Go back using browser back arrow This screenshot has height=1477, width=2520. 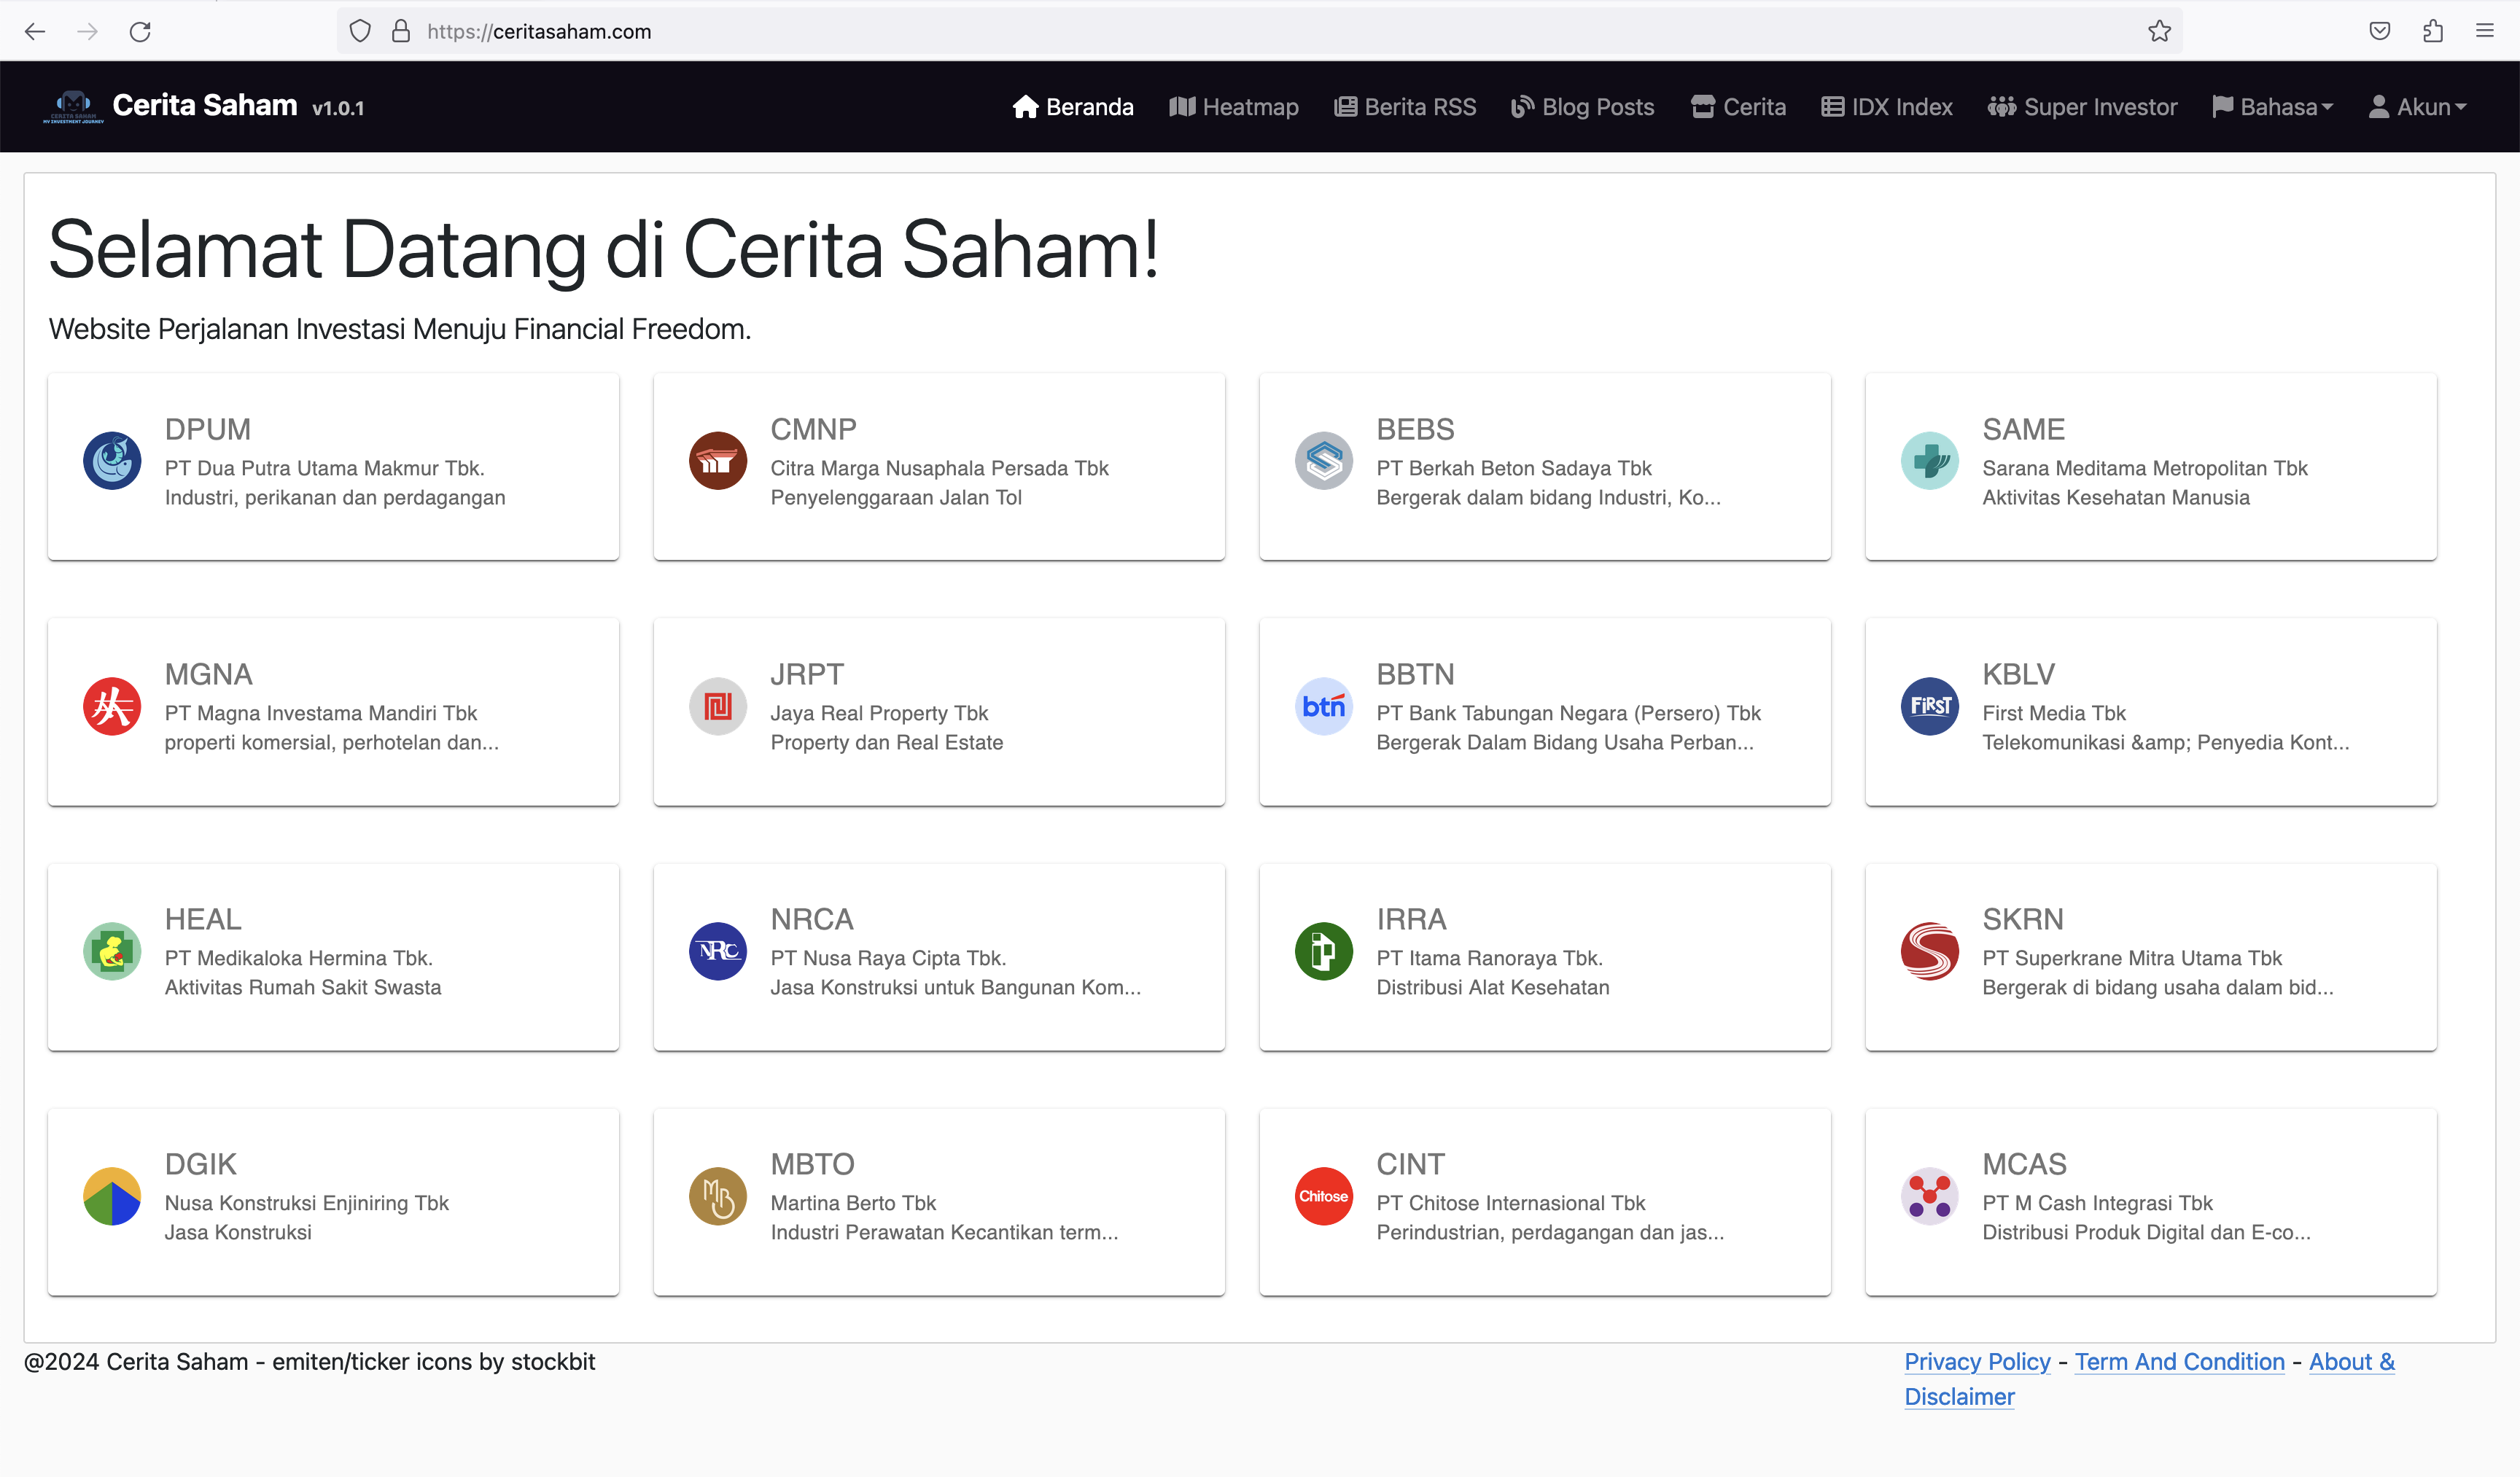pyautogui.click(x=35, y=31)
